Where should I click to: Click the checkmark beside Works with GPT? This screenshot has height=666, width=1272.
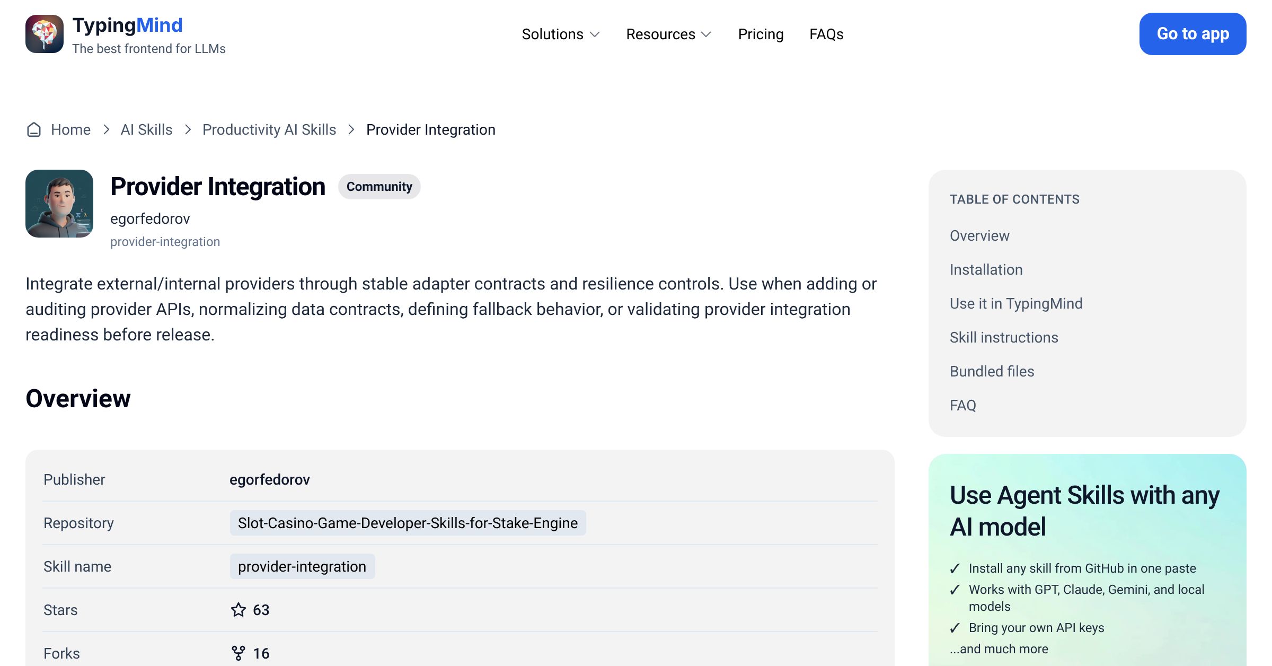pyautogui.click(x=955, y=590)
